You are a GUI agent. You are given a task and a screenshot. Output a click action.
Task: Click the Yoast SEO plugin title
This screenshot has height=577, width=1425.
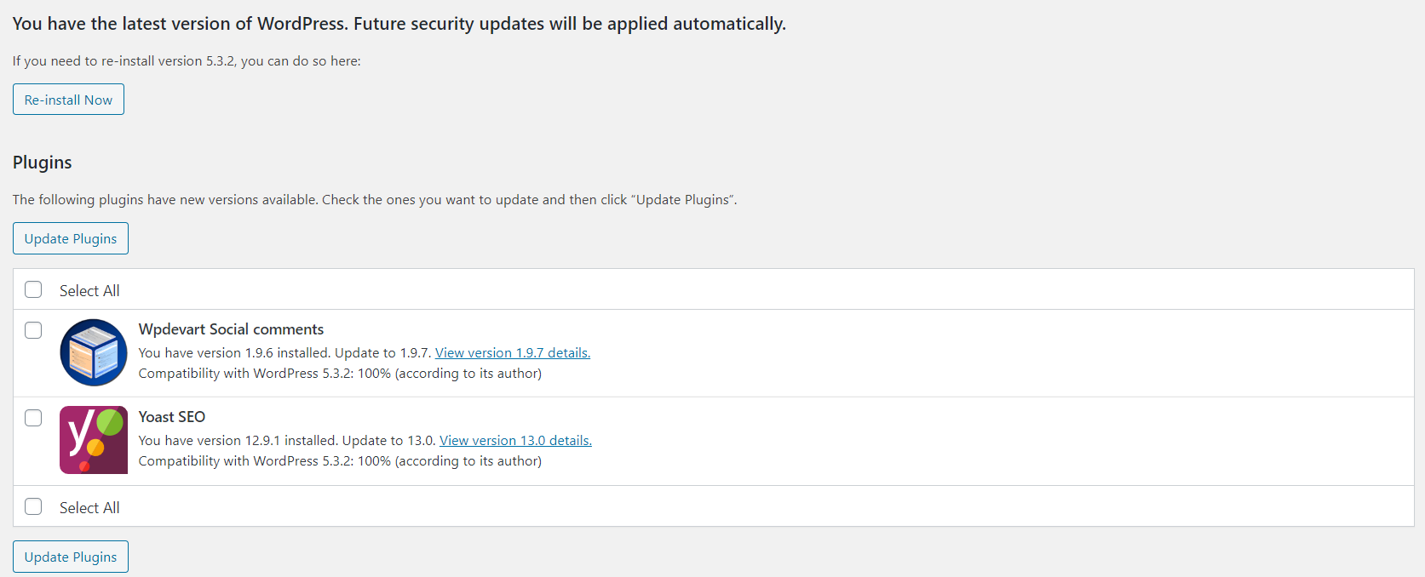pos(172,417)
